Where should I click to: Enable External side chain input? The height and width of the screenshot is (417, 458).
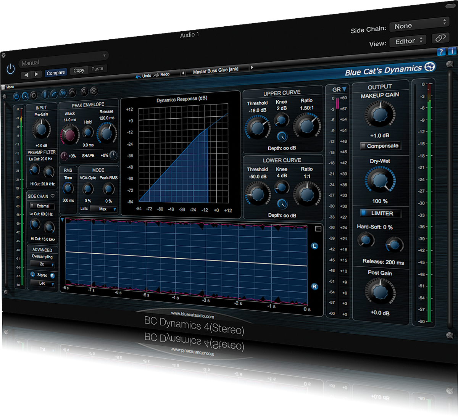(33, 206)
